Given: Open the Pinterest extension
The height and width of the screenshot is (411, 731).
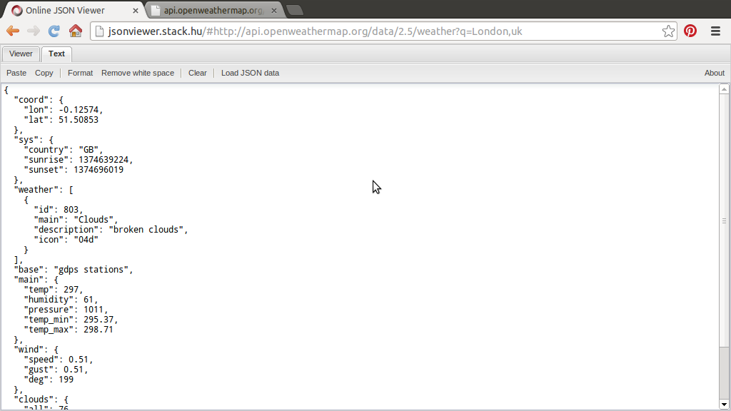Looking at the screenshot, I should point(690,31).
